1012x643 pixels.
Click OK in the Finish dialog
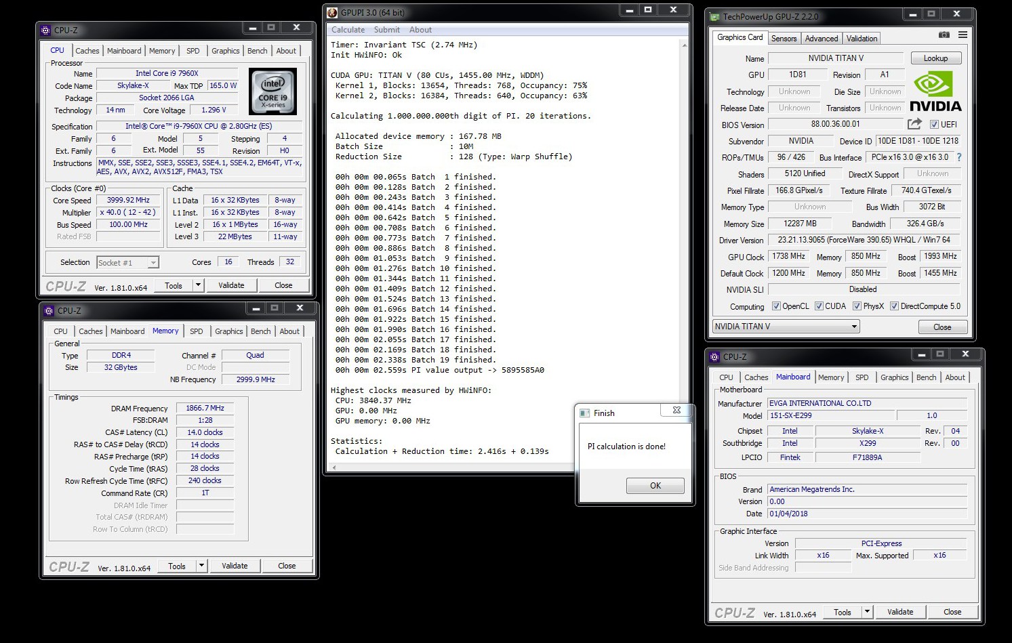tap(655, 485)
